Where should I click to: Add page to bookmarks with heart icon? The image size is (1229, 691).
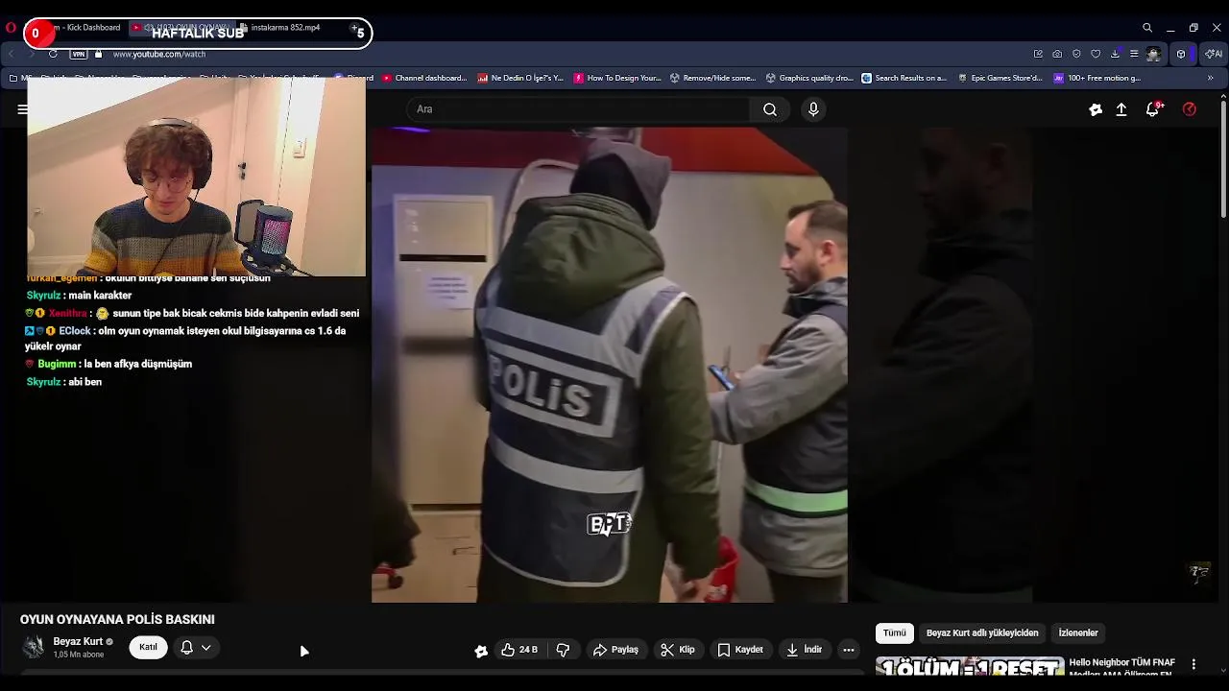(1096, 54)
